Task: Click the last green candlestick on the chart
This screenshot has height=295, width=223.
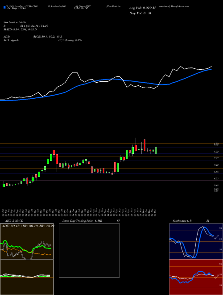Action: 156,151
